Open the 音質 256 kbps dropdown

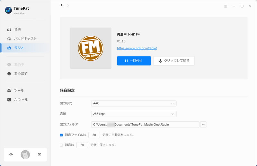pyautogui.click(x=134, y=114)
